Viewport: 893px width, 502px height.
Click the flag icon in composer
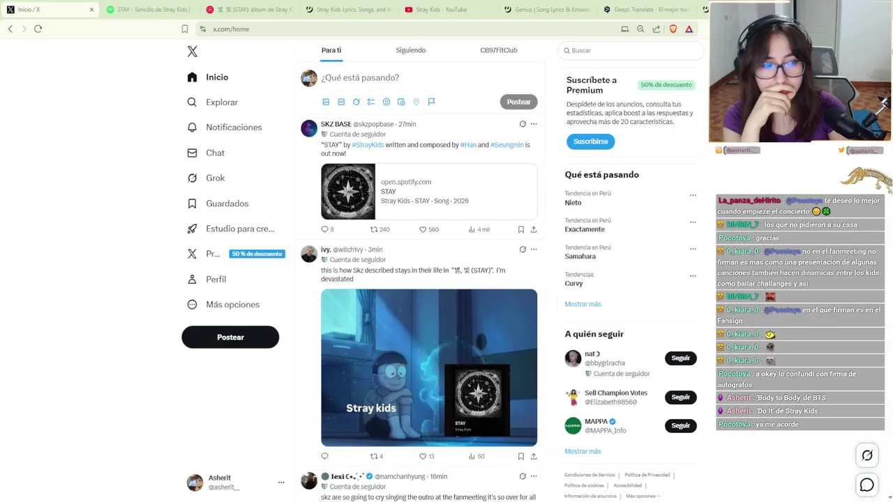[431, 102]
